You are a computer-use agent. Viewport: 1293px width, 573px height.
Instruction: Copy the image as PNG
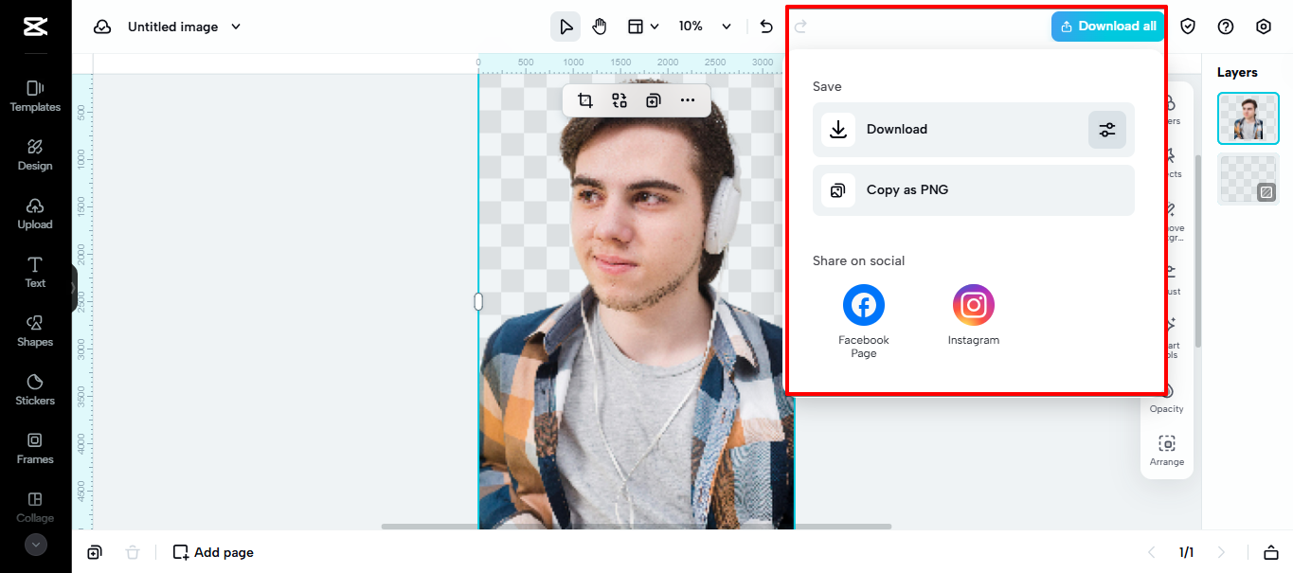click(973, 189)
